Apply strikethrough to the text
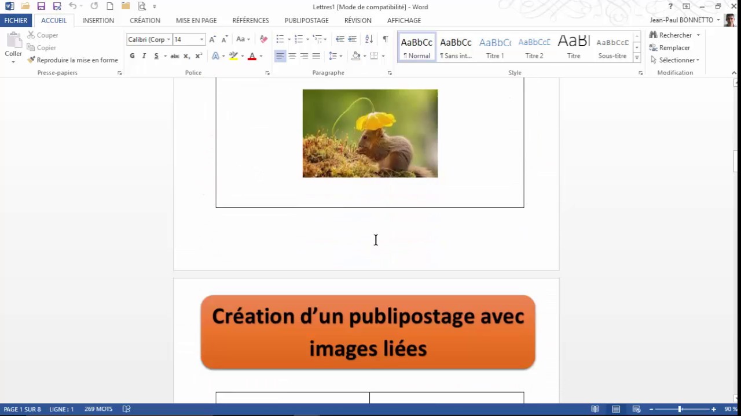741x416 pixels. pyautogui.click(x=174, y=56)
